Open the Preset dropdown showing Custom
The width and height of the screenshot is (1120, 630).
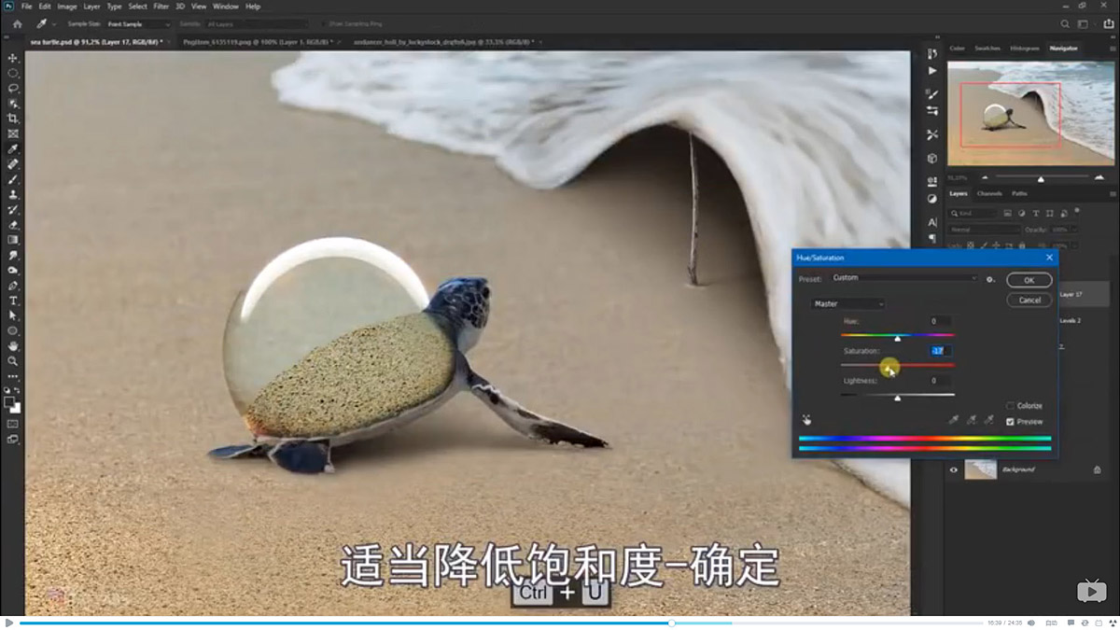pyautogui.click(x=903, y=278)
